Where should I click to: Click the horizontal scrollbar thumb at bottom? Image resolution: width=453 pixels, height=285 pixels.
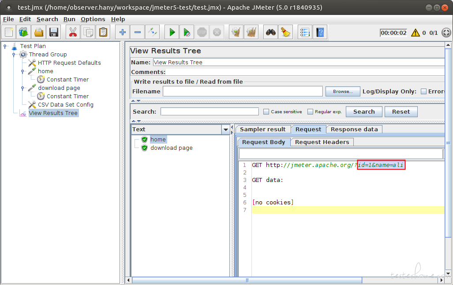pyautogui.click(x=247, y=280)
